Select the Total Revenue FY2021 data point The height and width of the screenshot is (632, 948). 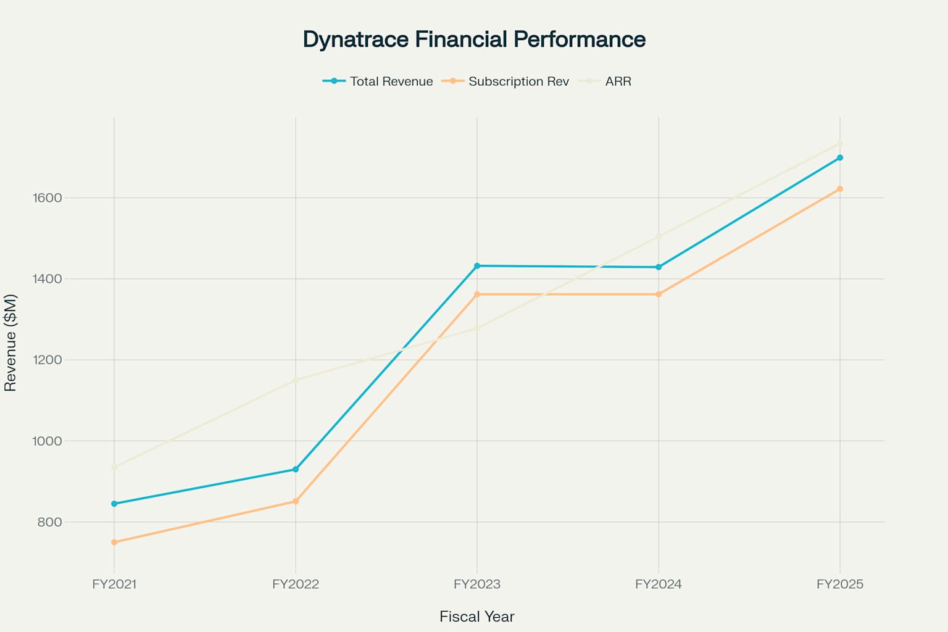pos(114,504)
